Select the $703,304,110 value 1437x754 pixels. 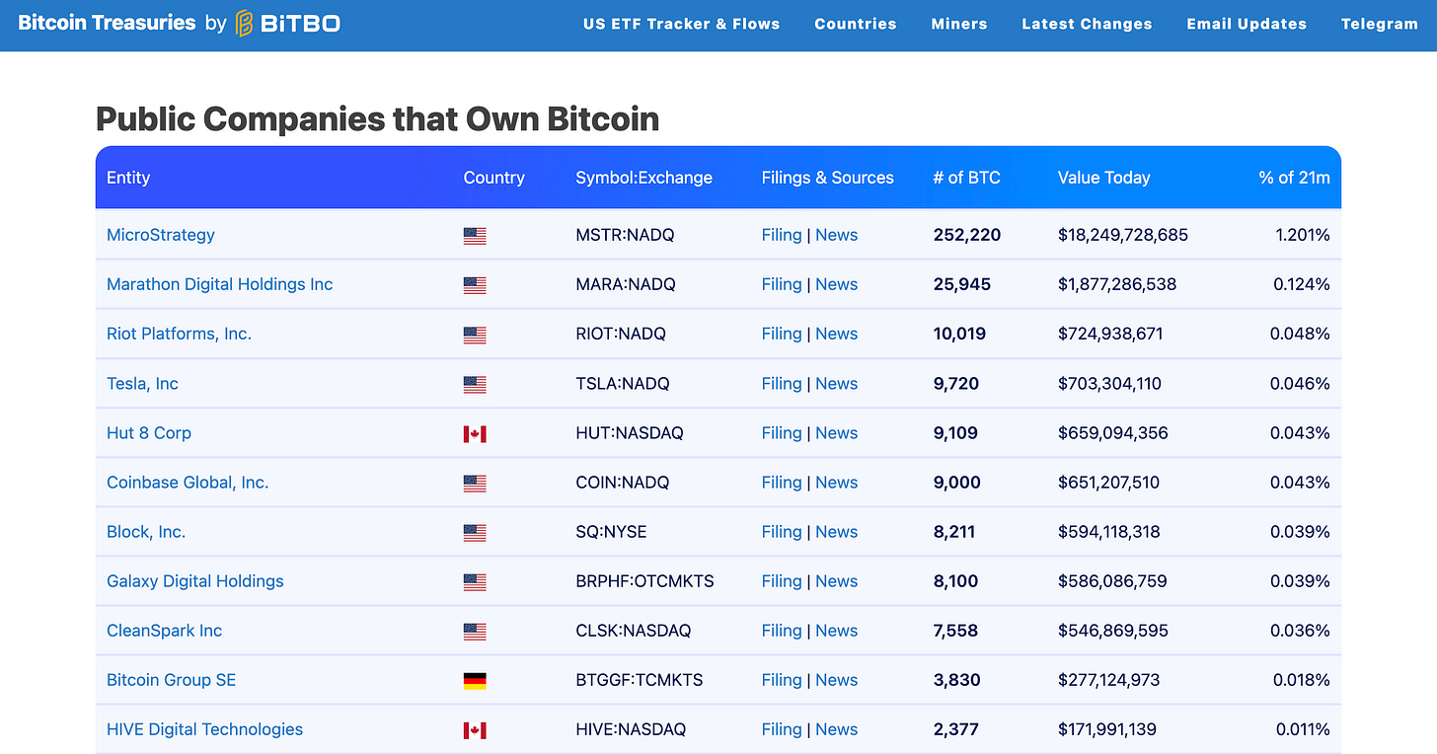tap(1109, 383)
